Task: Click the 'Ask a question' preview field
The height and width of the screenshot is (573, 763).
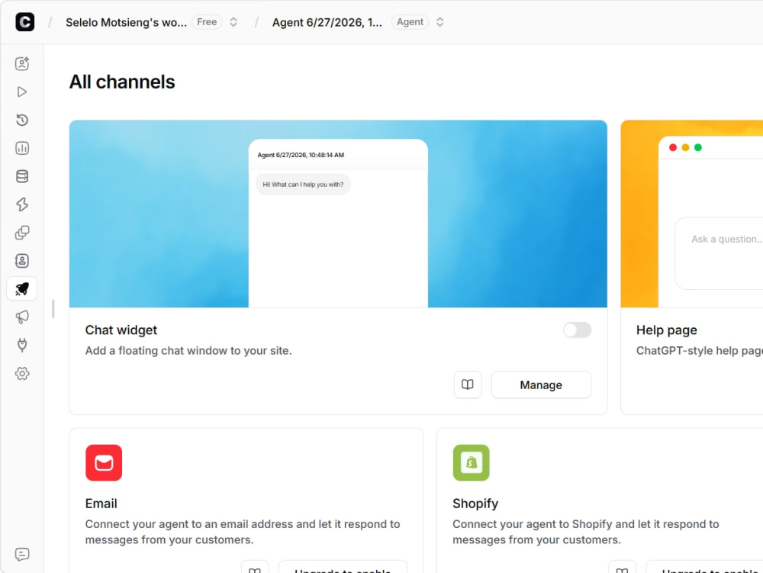Action: coord(719,253)
